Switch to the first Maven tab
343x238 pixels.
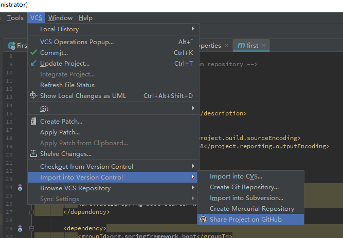tap(251, 45)
